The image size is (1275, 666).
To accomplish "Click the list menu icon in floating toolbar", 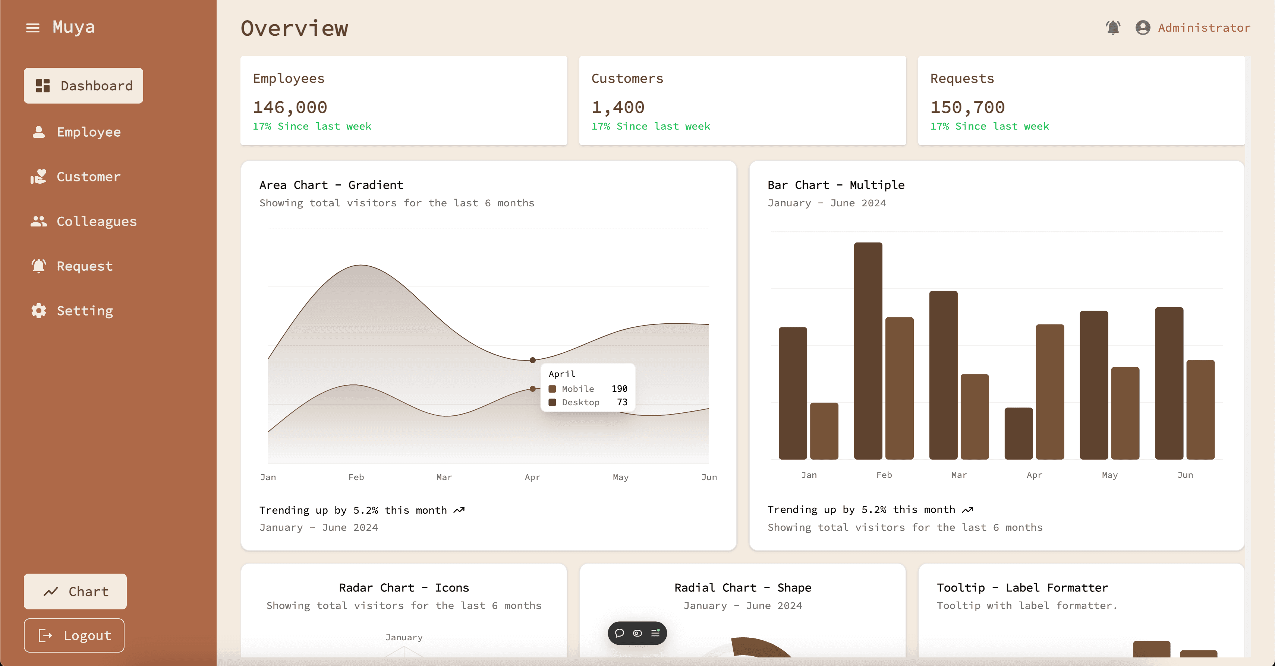I will click(x=655, y=633).
